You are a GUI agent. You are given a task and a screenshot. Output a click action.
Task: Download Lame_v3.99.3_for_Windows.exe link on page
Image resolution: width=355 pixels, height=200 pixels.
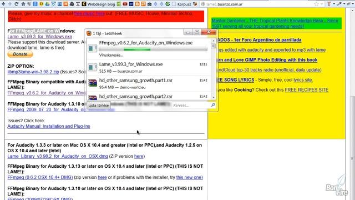click(x=40, y=37)
